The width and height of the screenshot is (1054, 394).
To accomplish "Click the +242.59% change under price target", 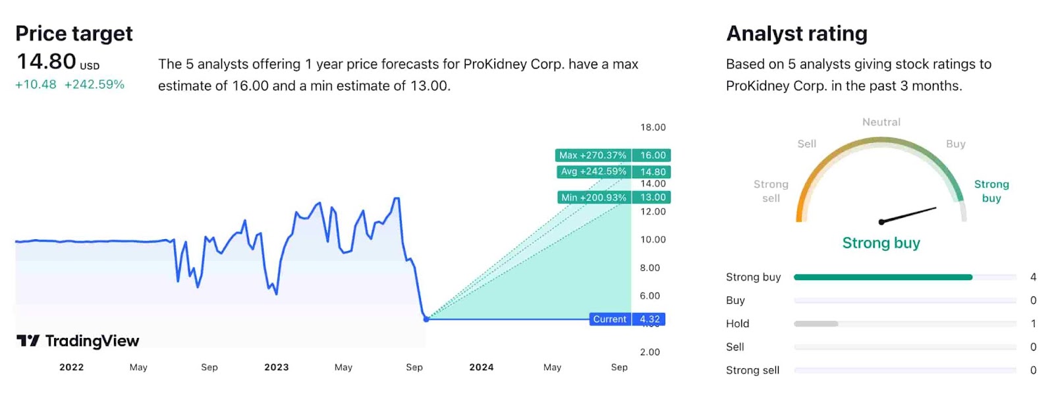I will click(x=94, y=84).
